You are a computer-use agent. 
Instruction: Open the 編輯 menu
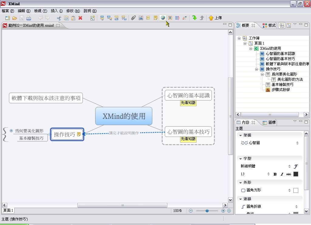[x=24, y=11]
